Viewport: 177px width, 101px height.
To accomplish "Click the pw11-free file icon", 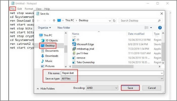I will 74,53.
